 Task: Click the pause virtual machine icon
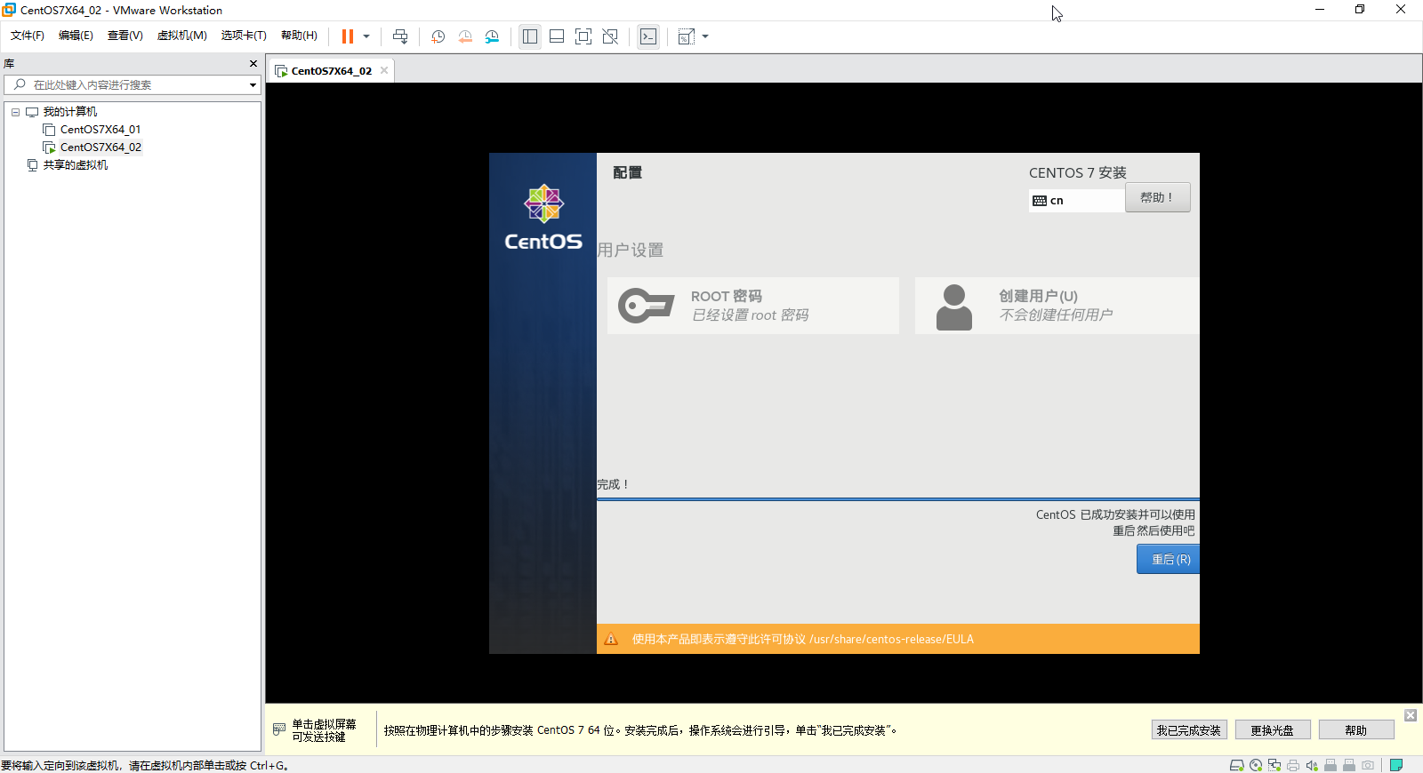pyautogui.click(x=348, y=36)
